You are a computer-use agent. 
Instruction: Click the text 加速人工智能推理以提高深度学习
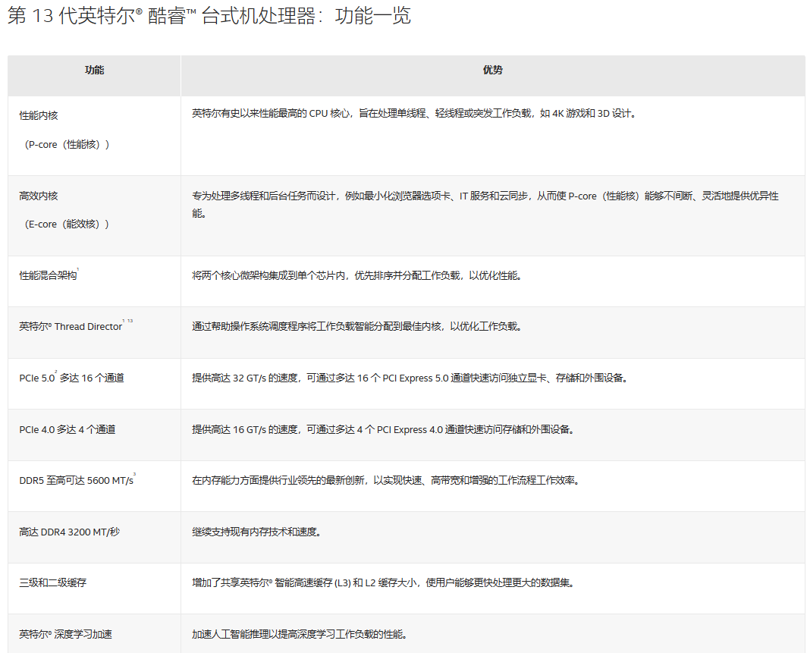[300, 634]
